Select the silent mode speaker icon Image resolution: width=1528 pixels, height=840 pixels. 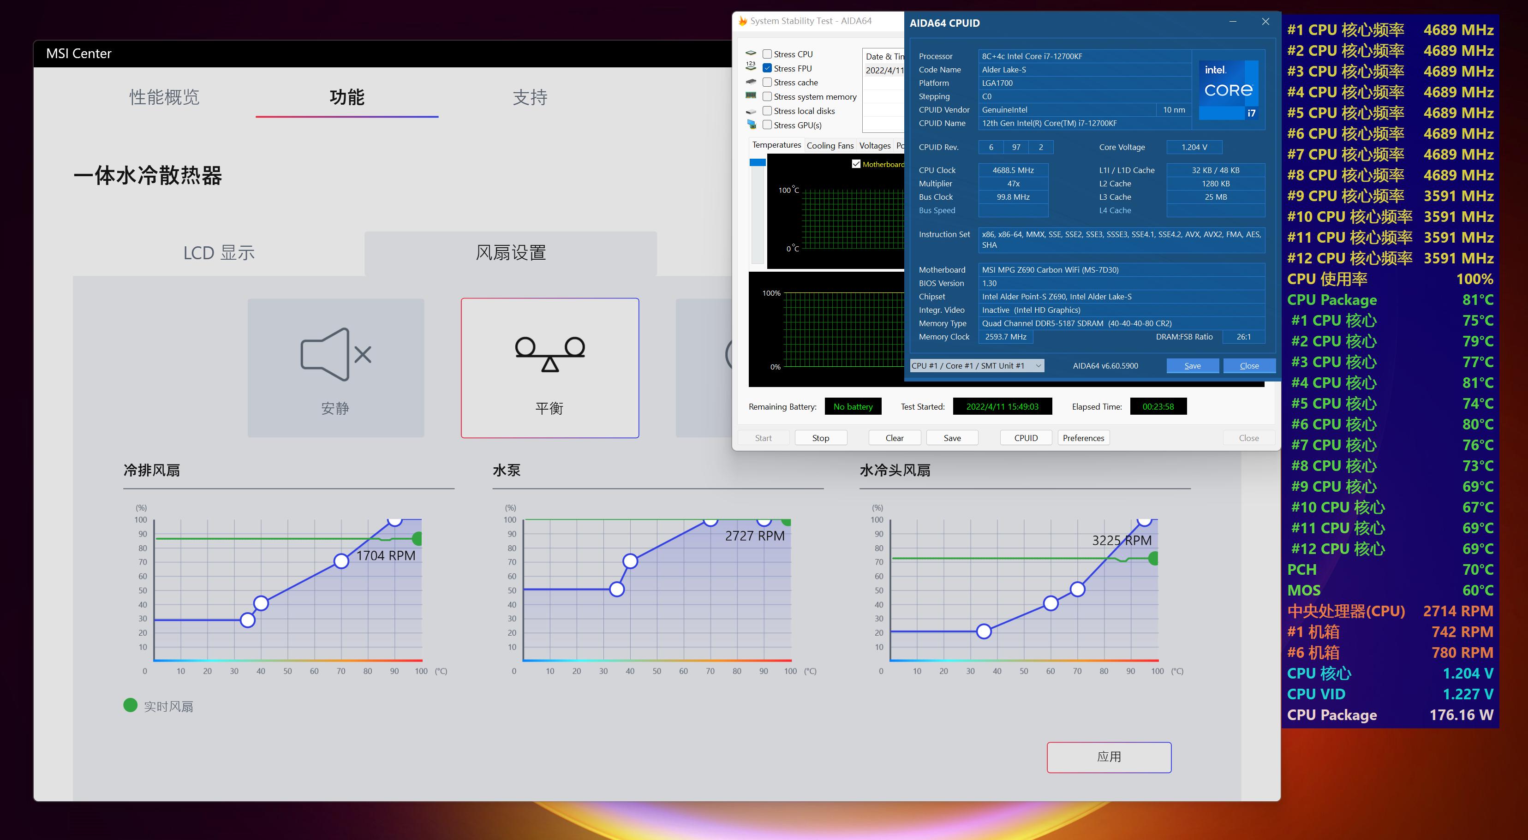click(336, 354)
